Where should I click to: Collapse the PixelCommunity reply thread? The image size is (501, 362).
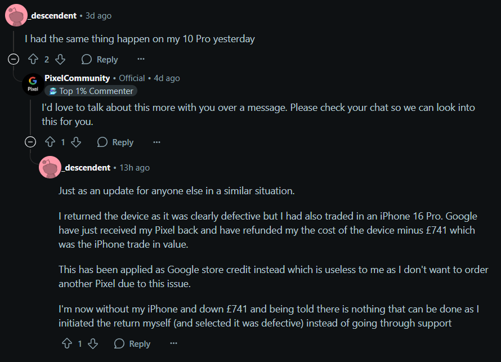click(x=30, y=142)
